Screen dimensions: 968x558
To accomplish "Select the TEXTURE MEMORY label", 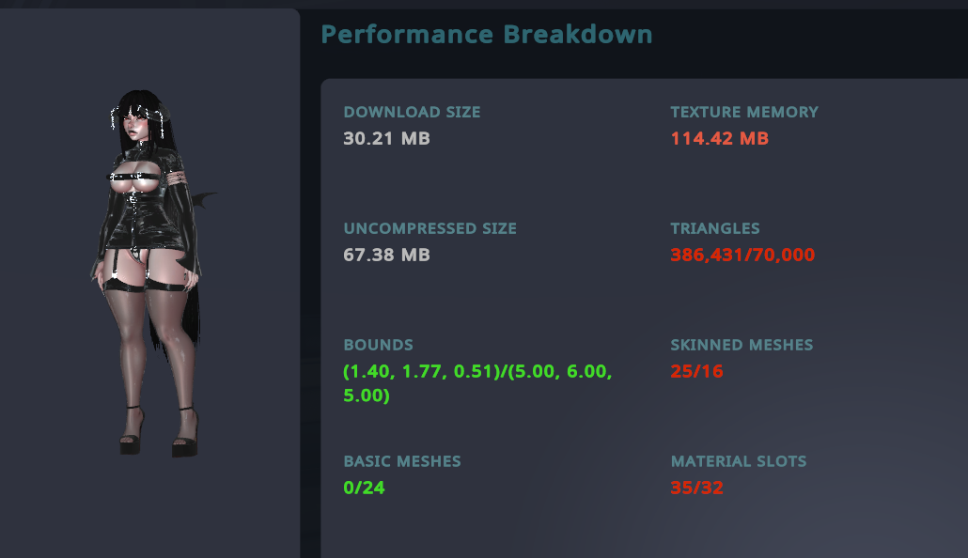I will point(743,112).
